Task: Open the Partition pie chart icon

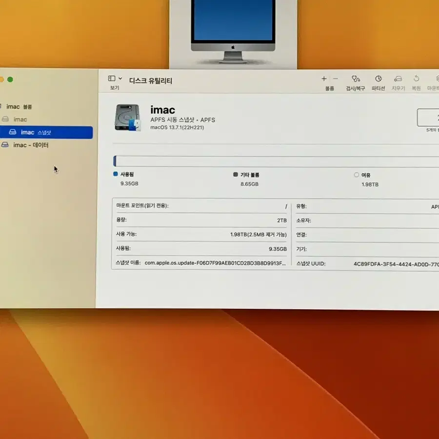Action: pyautogui.click(x=378, y=79)
